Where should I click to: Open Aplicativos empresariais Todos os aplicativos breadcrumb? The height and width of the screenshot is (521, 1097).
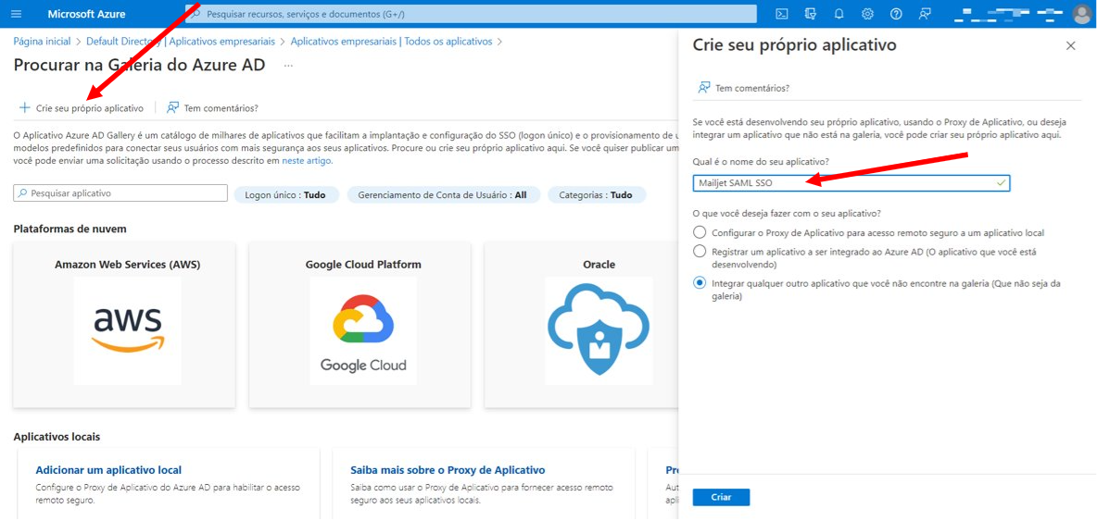click(391, 42)
